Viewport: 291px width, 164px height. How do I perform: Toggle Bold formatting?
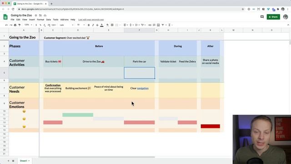point(89,25)
